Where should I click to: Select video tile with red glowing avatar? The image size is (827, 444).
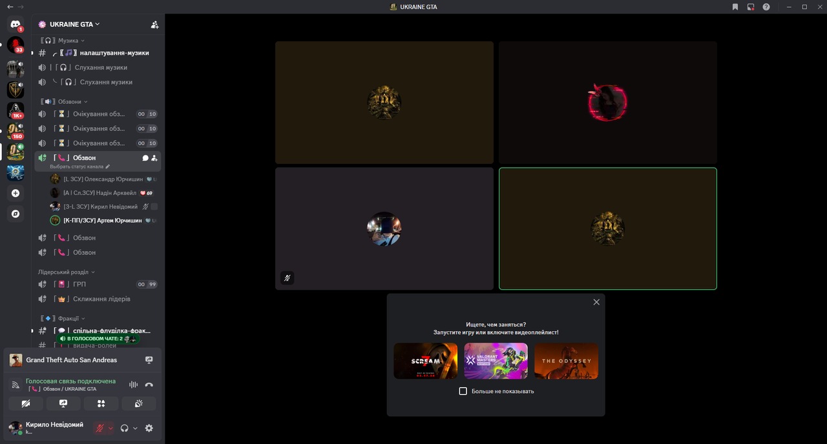pyautogui.click(x=608, y=103)
